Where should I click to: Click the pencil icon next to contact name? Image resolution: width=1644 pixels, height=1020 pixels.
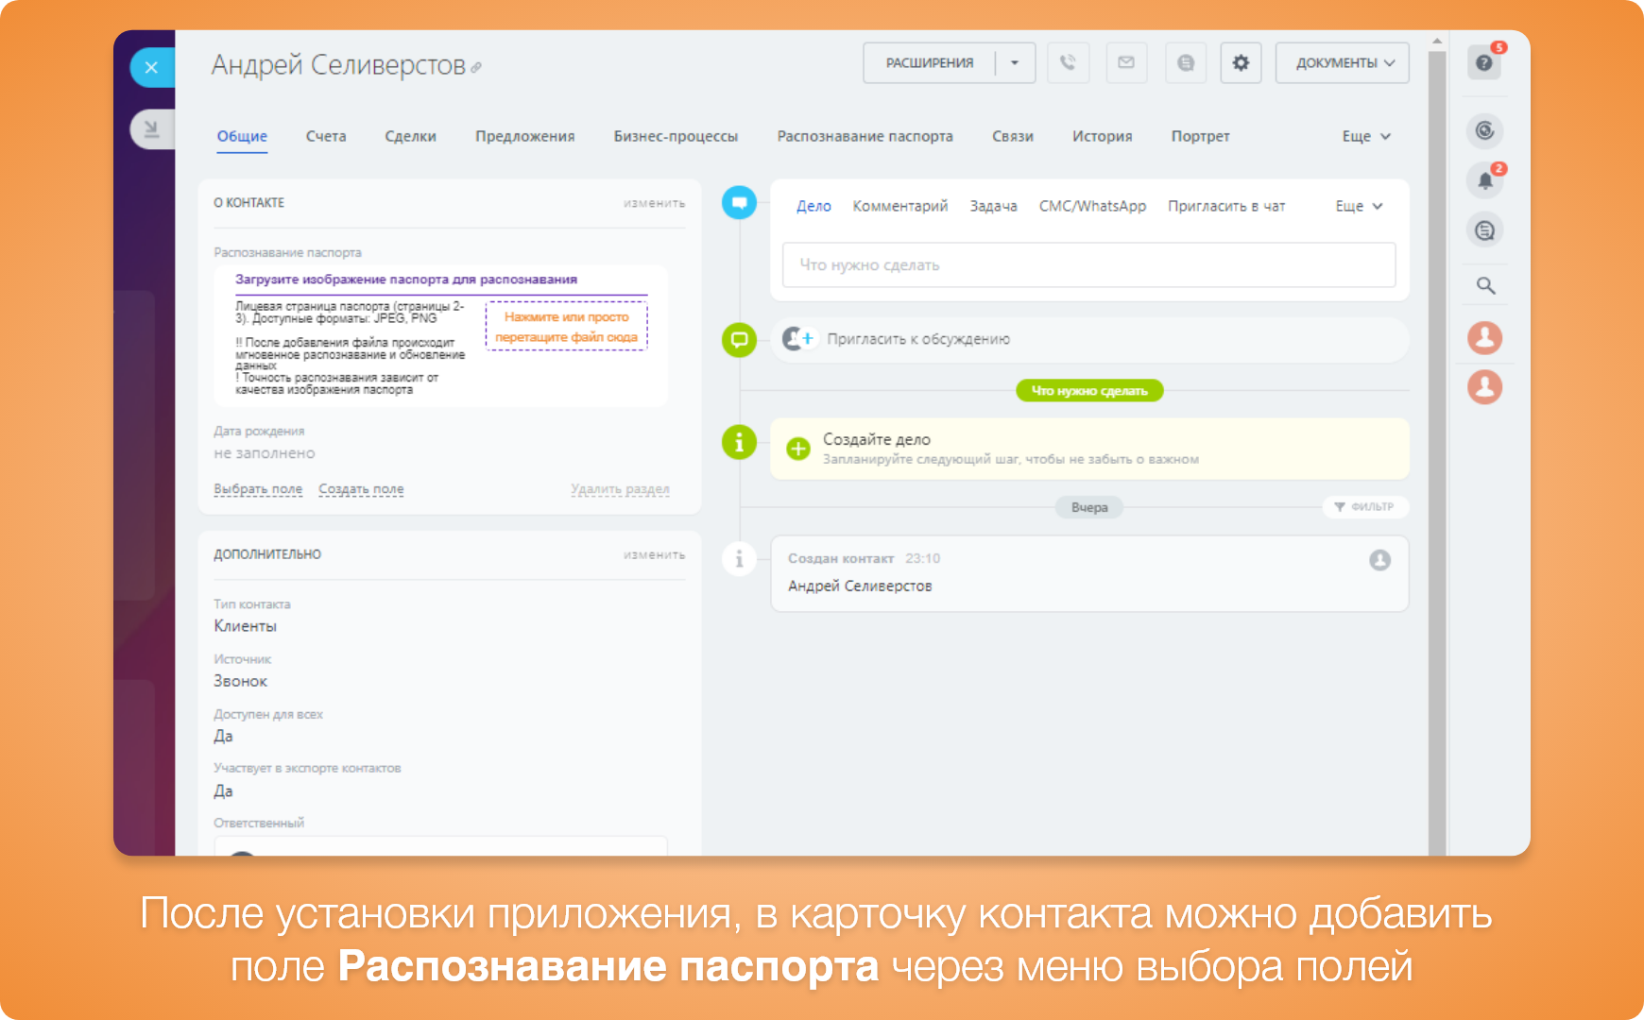(476, 67)
